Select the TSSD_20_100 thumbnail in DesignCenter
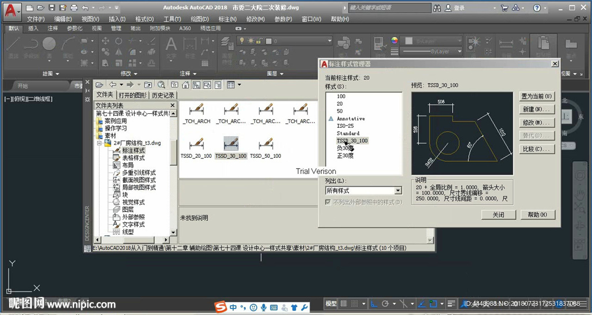 pyautogui.click(x=196, y=149)
